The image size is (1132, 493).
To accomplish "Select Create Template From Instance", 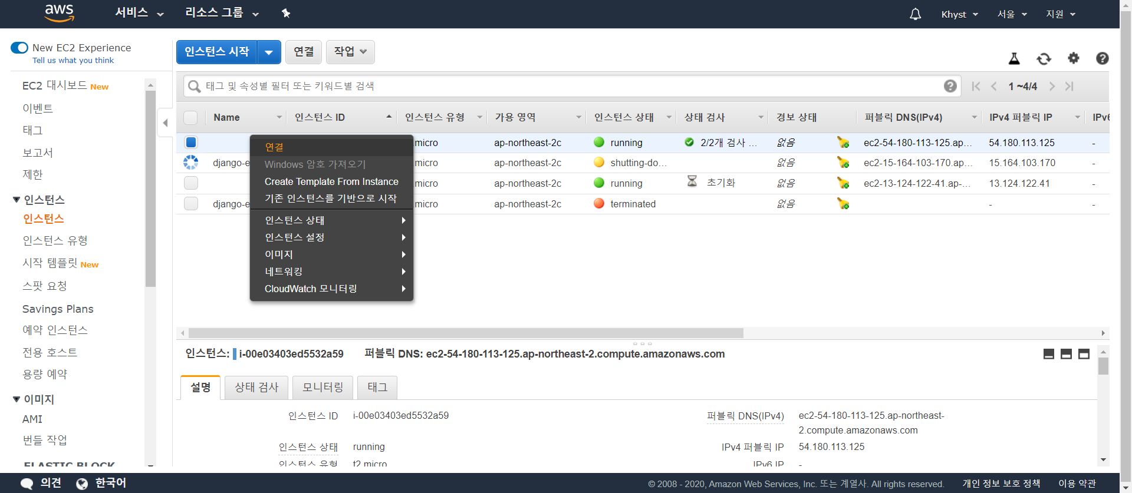I will (331, 181).
